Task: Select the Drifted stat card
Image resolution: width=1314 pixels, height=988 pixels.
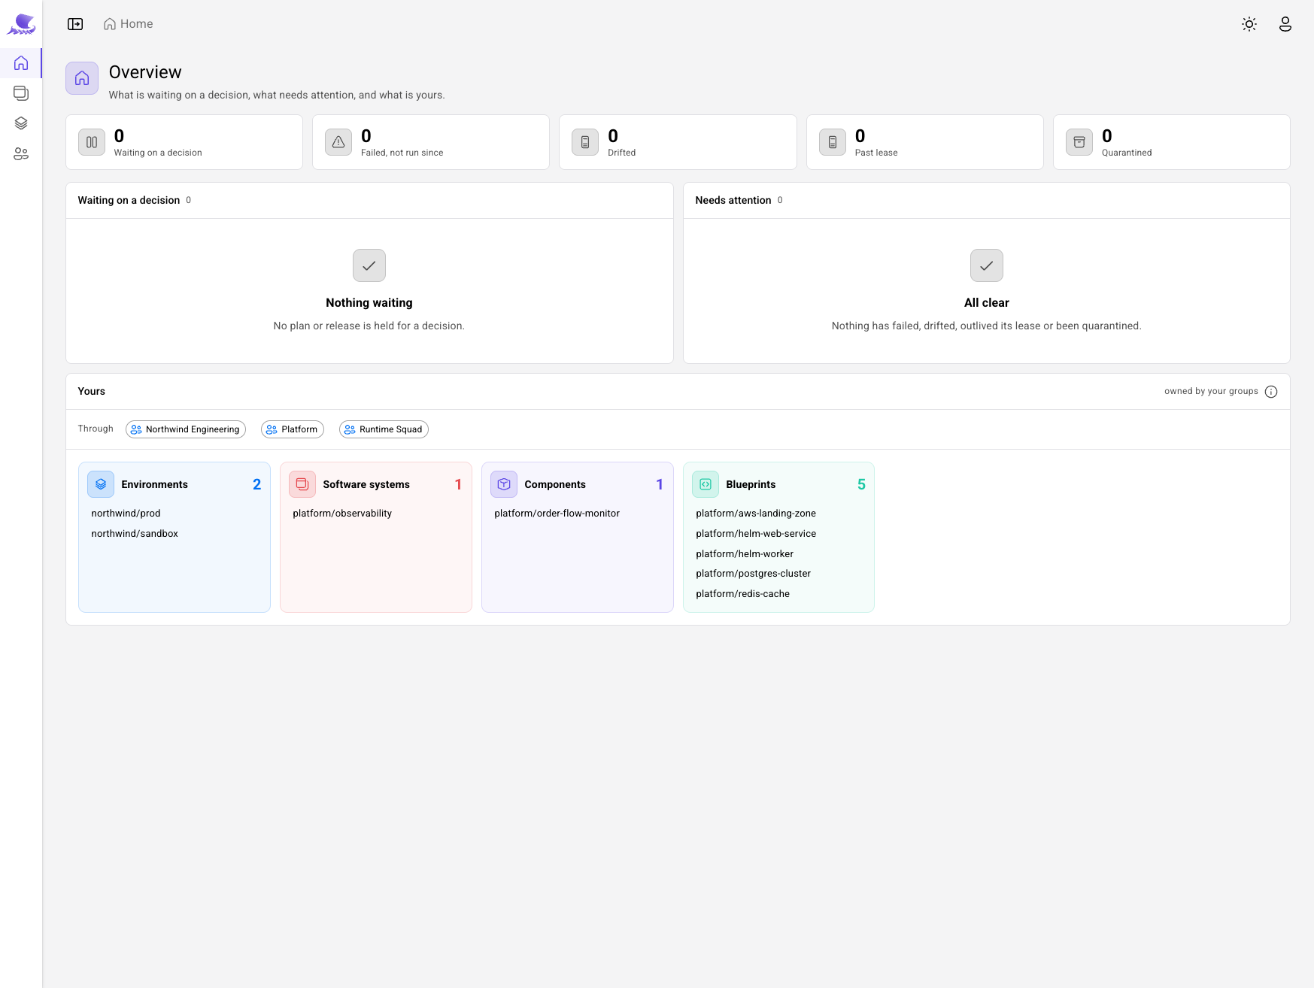Action: click(x=678, y=142)
